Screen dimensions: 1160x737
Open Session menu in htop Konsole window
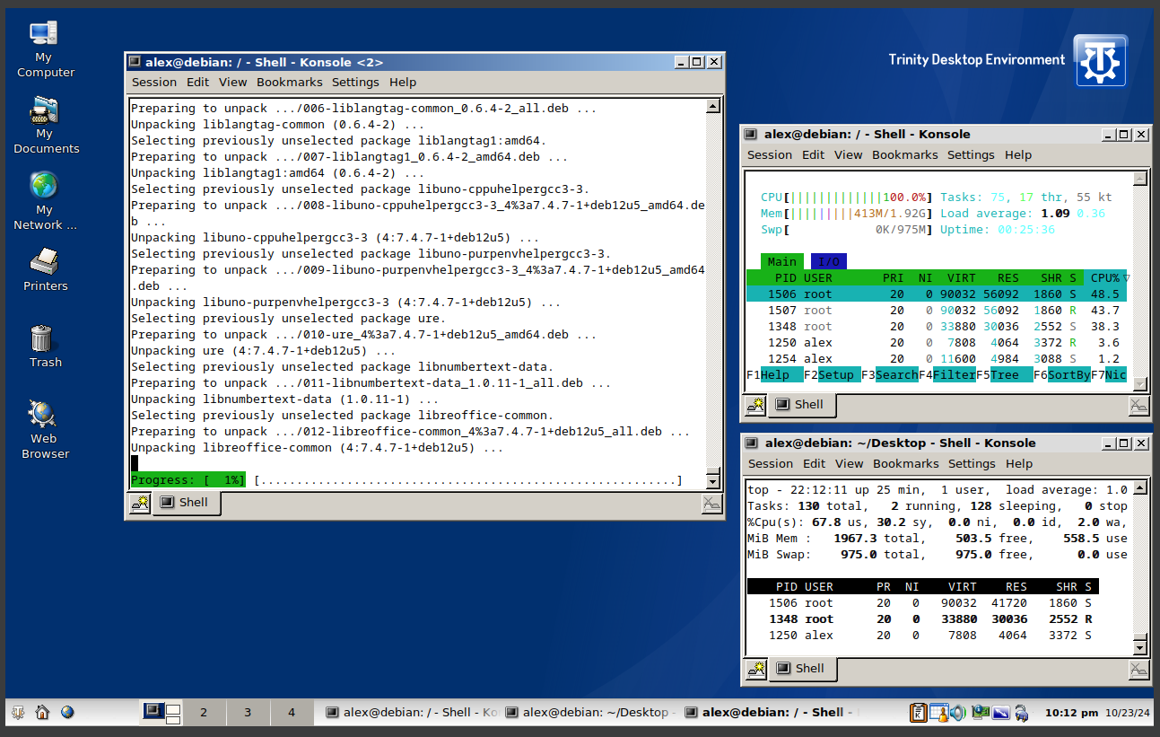tap(770, 155)
